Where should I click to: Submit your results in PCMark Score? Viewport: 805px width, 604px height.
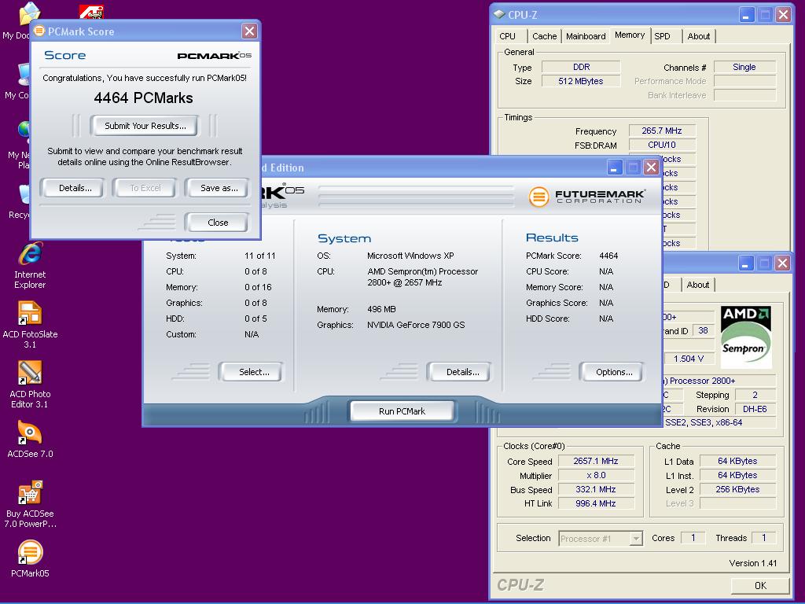145,126
